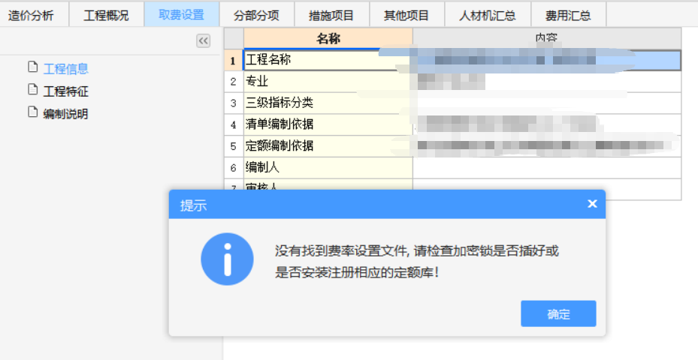This screenshot has height=360, width=698.
Task: Select the 清单编制依据 cell
Action: (328, 125)
